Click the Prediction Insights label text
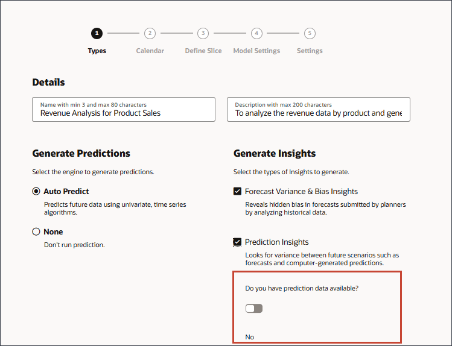 pos(276,242)
